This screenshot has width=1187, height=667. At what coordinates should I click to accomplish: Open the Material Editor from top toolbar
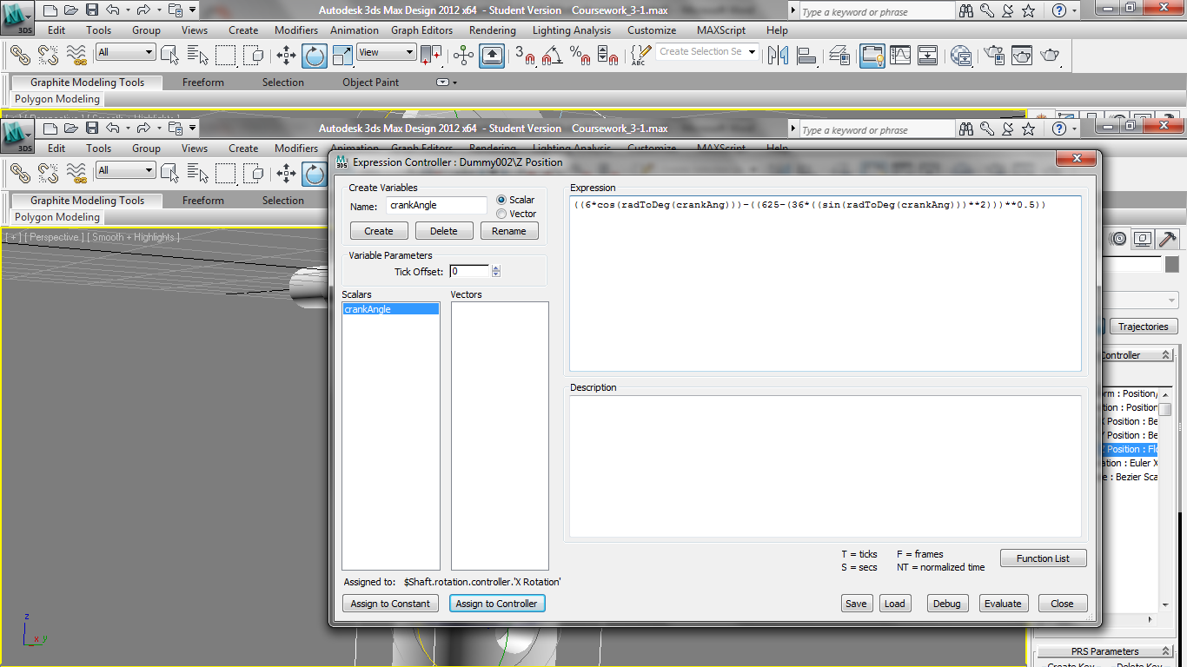click(961, 56)
